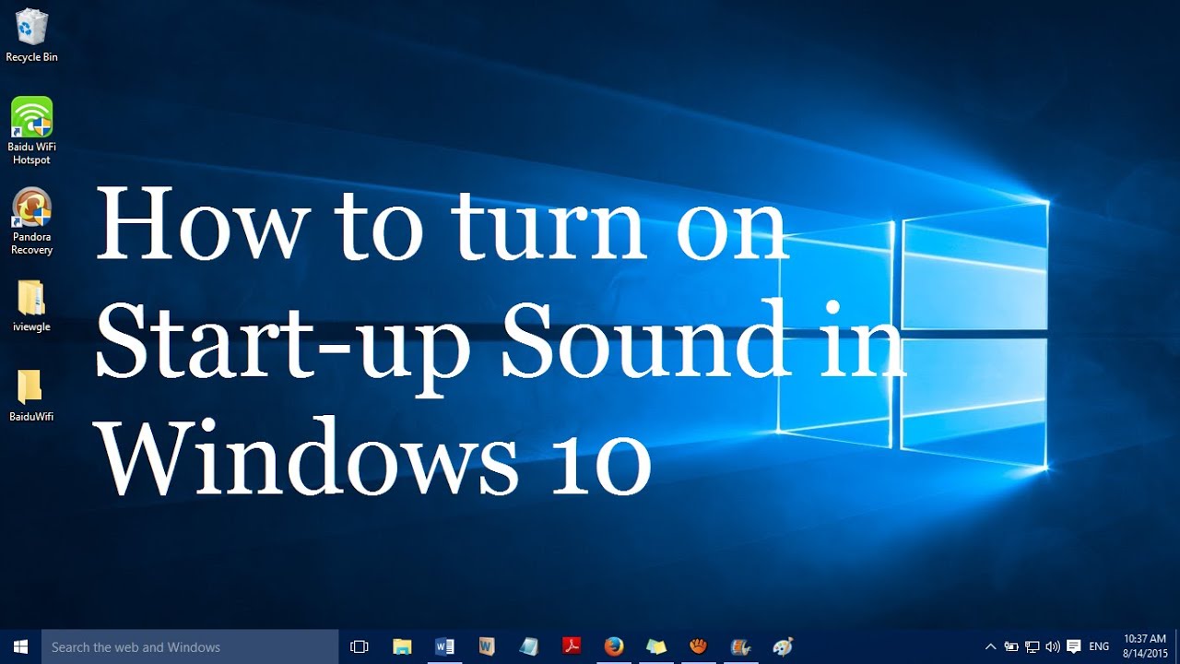Open the WordPad taskbar icon
1180x664 pixels.
click(487, 646)
